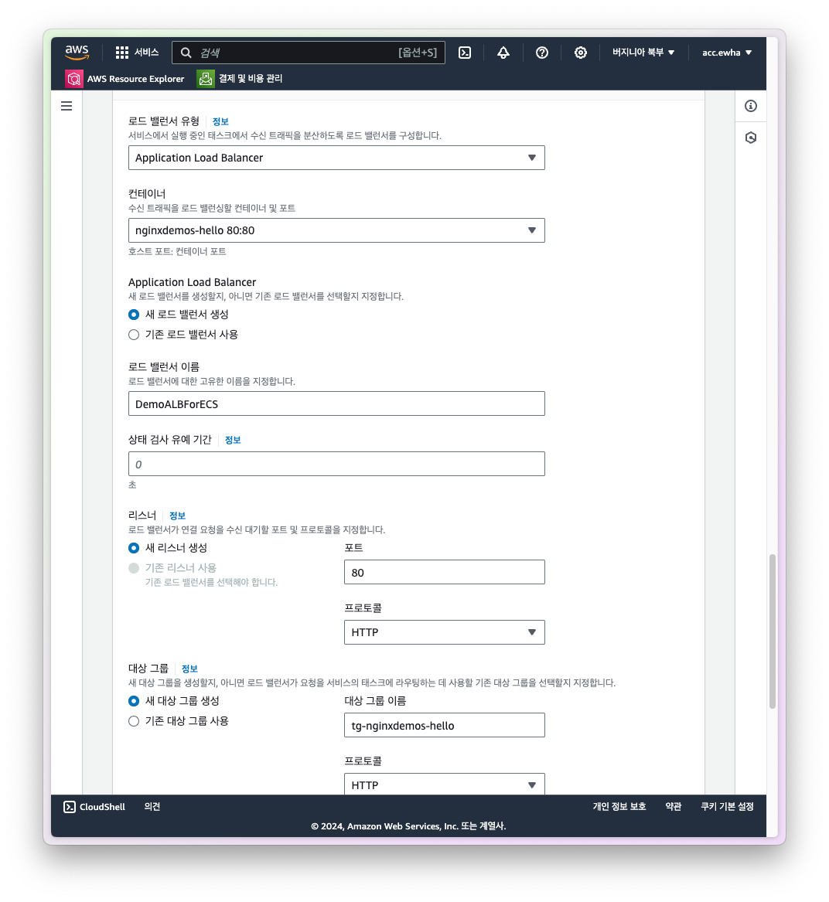Open the info panel icon on right
Viewport: 829px width, 902px height.
click(751, 106)
